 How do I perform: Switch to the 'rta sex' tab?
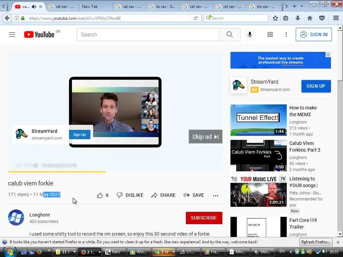[x=263, y=7]
